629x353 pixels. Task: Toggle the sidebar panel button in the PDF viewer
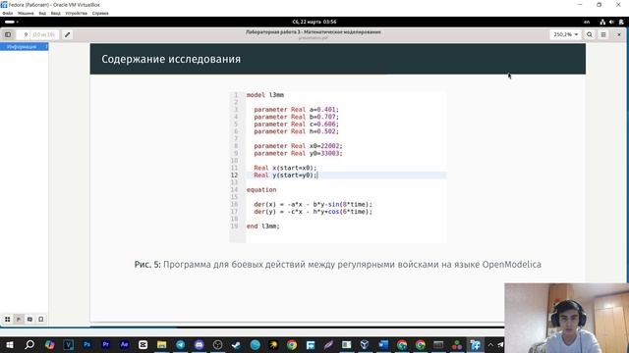click(x=8, y=35)
